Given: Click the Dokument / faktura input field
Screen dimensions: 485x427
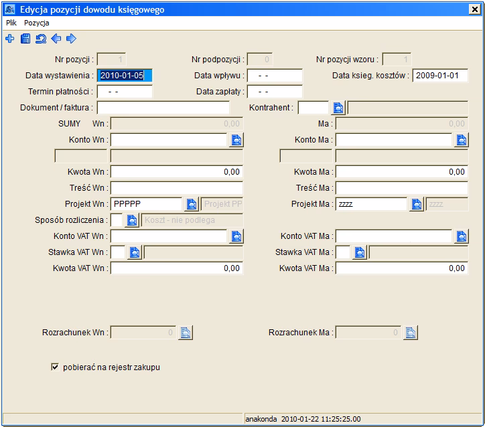Looking at the screenshot, I should click(163, 108).
